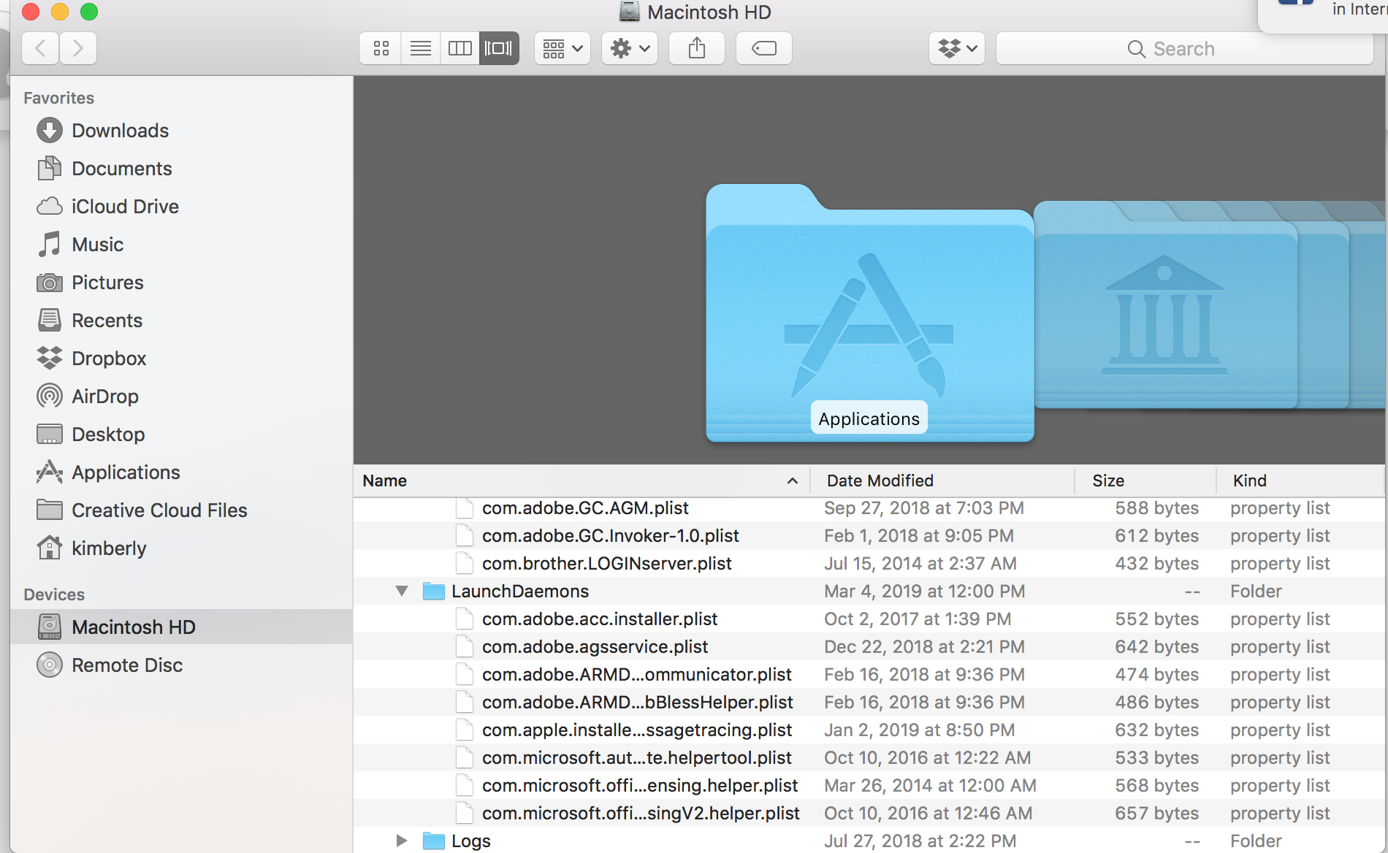This screenshot has height=853, width=1388.
Task: Open Downloads in the sidebar
Action: point(181,131)
